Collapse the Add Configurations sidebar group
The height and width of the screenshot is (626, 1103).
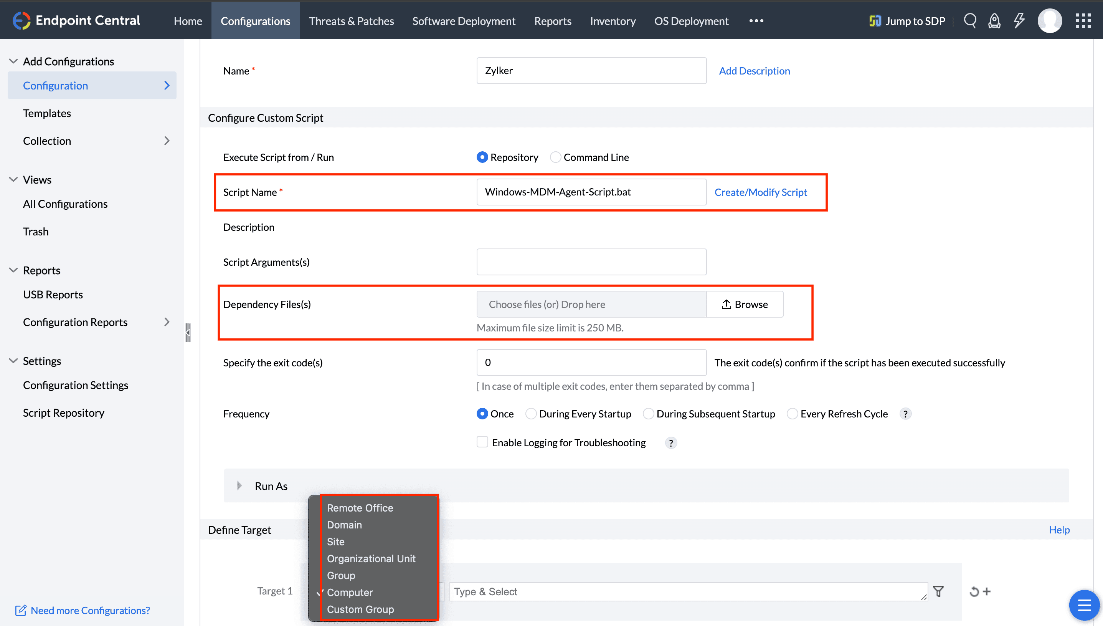13,61
